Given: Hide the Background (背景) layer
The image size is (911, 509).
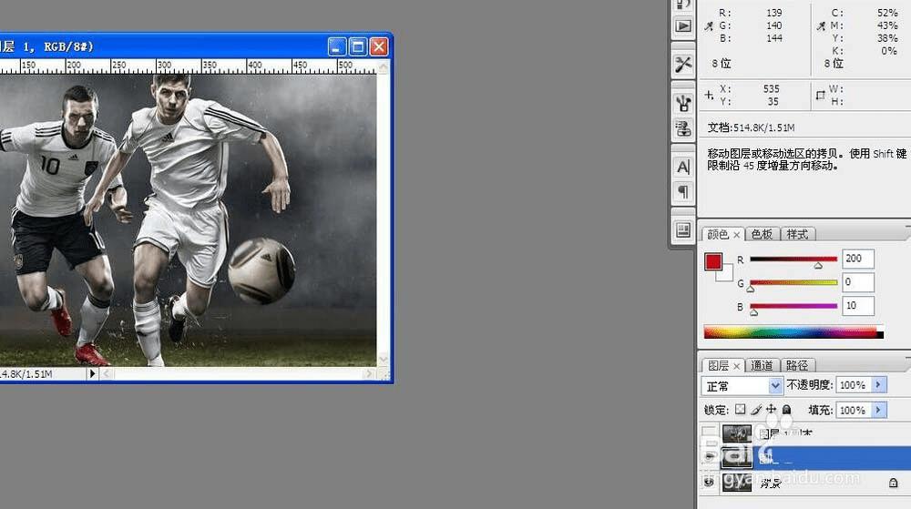Looking at the screenshot, I should [x=709, y=482].
